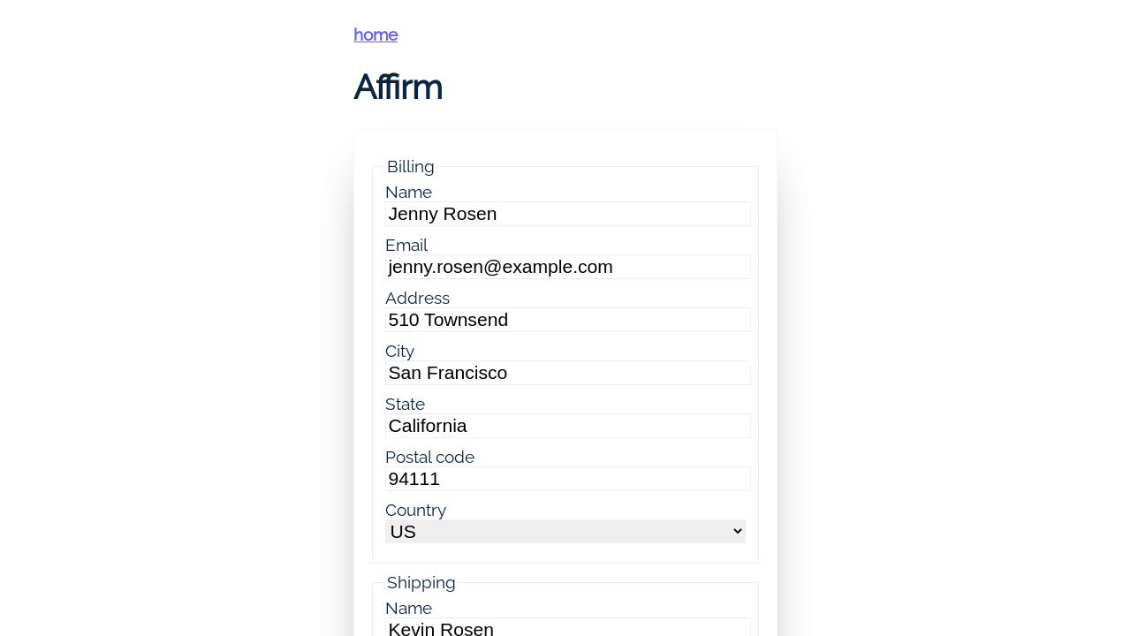
Task: Click the State field showing California
Action: click(x=567, y=426)
